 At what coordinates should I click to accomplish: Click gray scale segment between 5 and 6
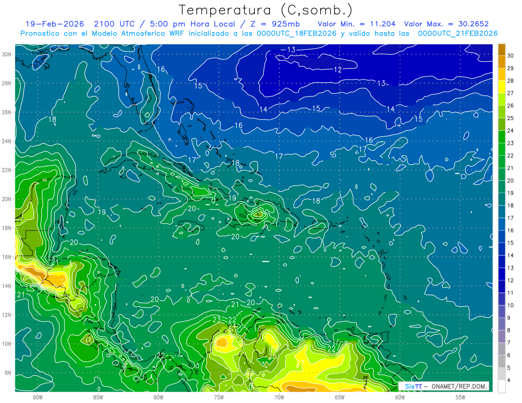(x=502, y=362)
